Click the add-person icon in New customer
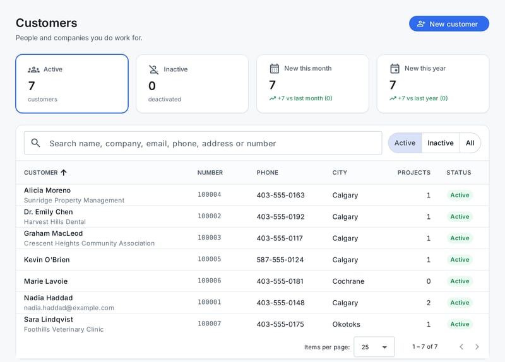Screen dimensions: 505x362 (x=421, y=24)
